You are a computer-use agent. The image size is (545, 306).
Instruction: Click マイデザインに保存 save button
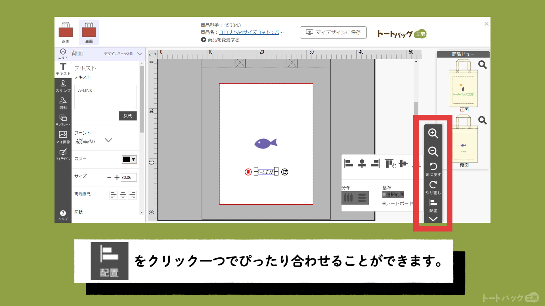(x=333, y=32)
